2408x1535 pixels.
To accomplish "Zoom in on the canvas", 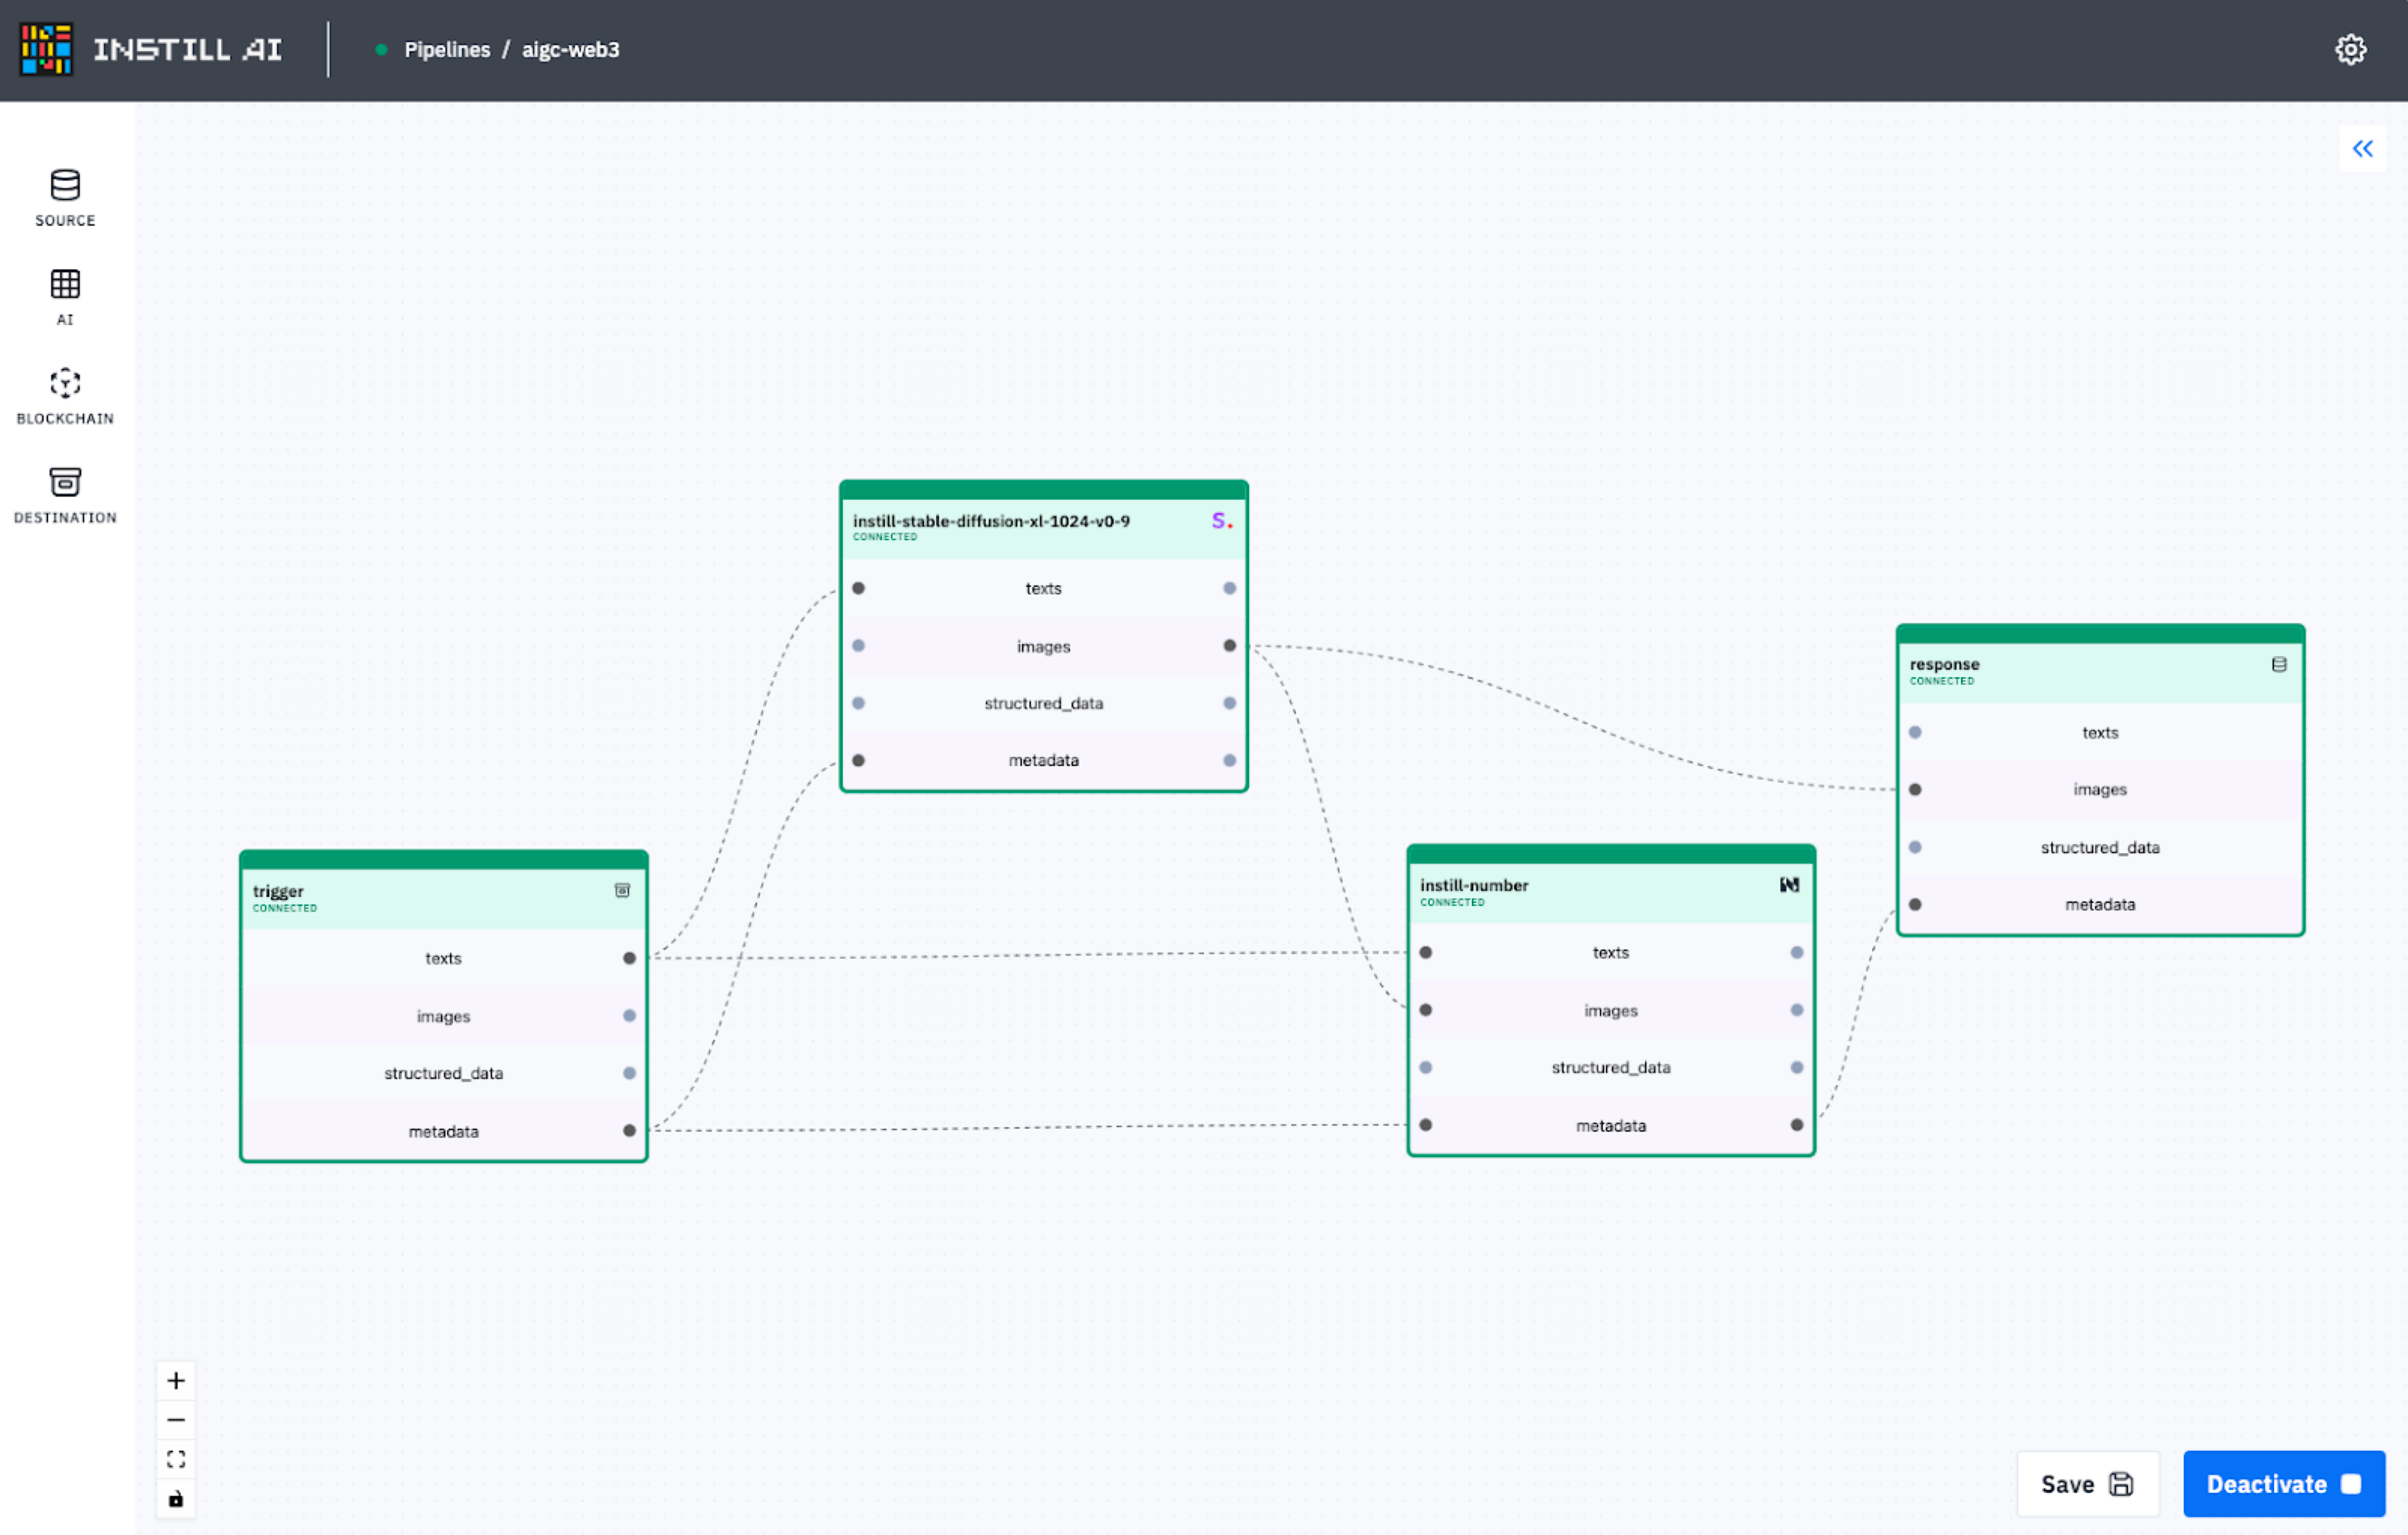I will [x=176, y=1381].
